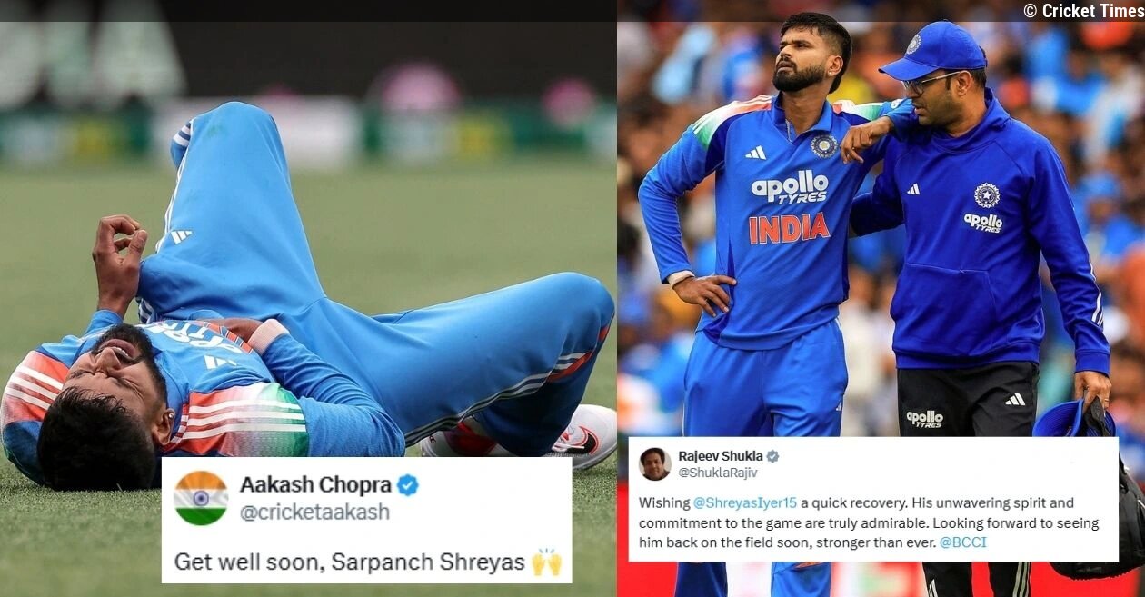Click the Apollo Tyres logo on black shorts

point(925,418)
